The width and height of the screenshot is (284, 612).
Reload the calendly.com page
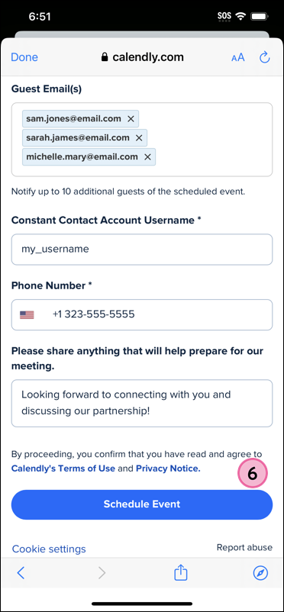265,57
